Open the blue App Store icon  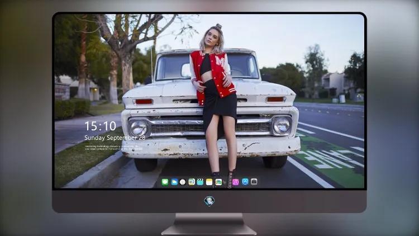pyautogui.click(x=245, y=182)
